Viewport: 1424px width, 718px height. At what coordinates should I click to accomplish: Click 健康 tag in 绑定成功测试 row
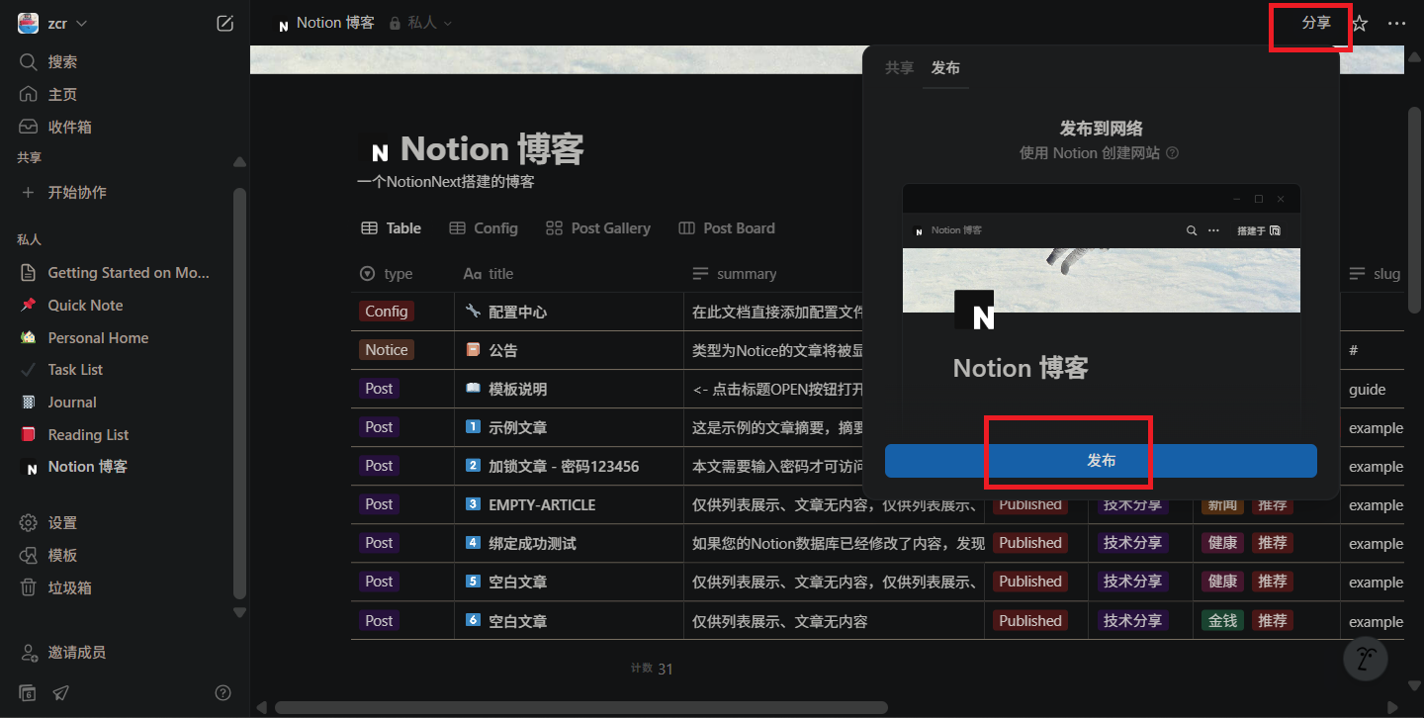click(x=1222, y=543)
